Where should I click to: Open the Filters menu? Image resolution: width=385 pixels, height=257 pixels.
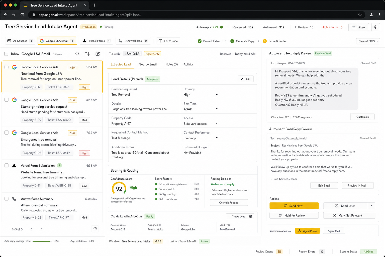click(359, 27)
